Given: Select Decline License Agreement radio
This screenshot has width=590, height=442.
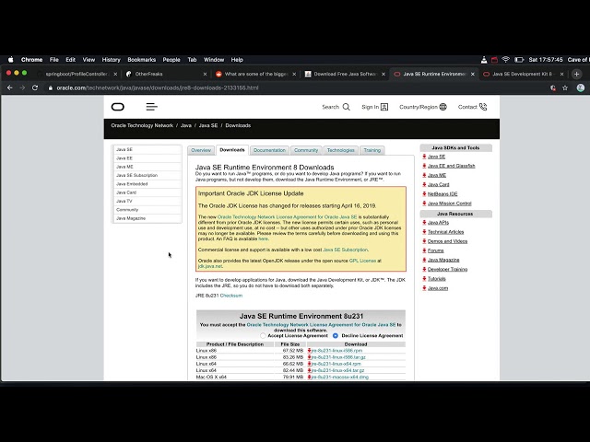Looking at the screenshot, I should (336, 335).
